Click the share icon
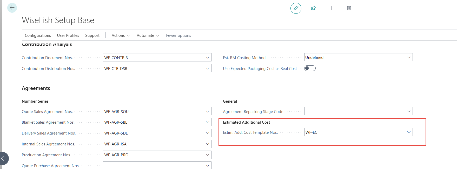Screen dimensions: 457x169 [x=313, y=8]
